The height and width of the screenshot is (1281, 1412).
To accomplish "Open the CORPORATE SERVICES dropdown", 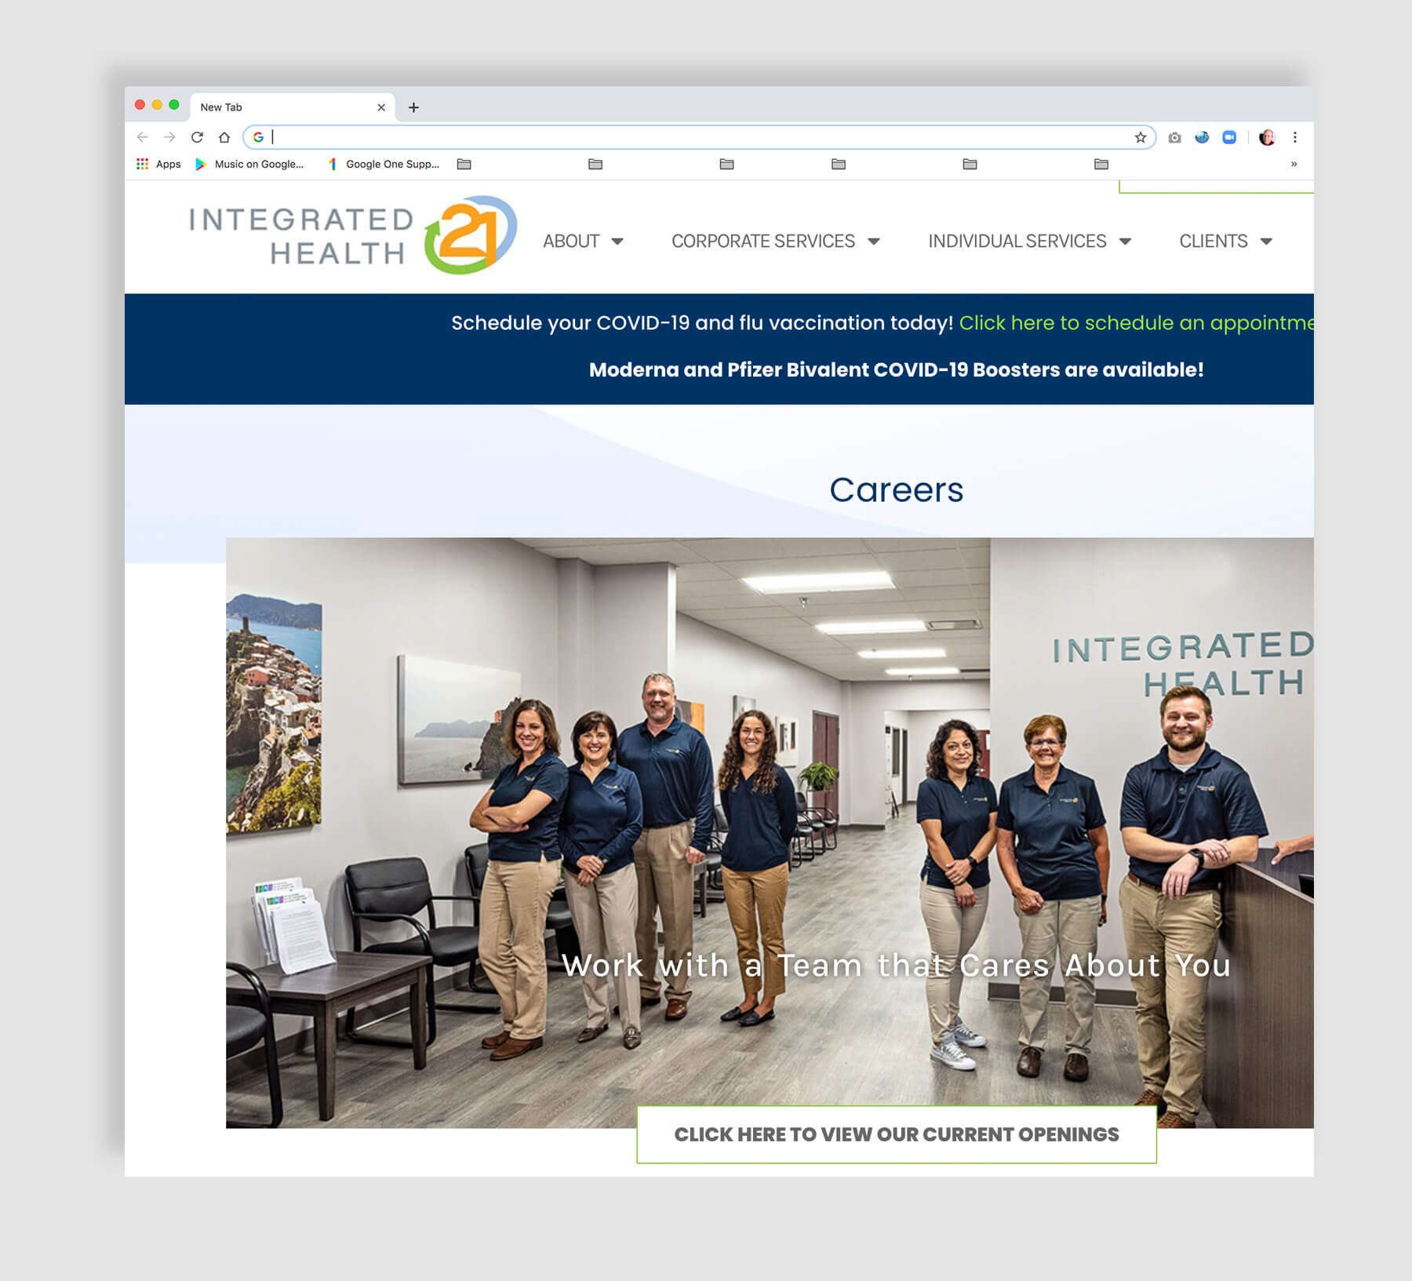I will coord(775,242).
